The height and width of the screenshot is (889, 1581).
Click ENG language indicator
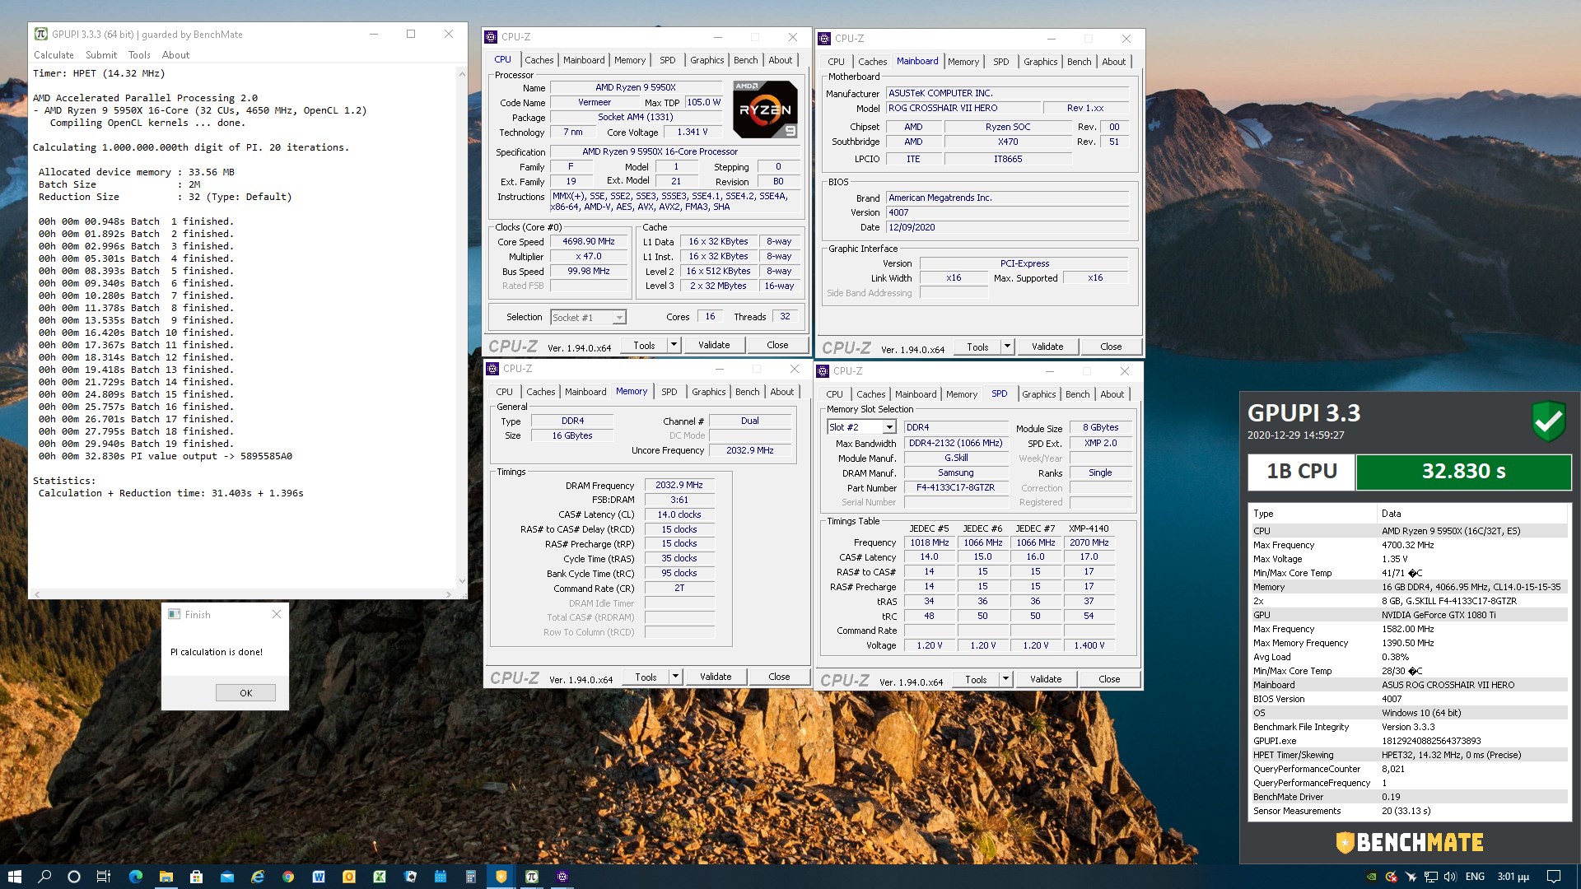(1476, 877)
